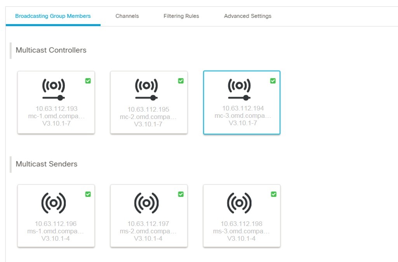Click the IP address 10.63.112.196
The image size is (398, 262).
pos(56,224)
